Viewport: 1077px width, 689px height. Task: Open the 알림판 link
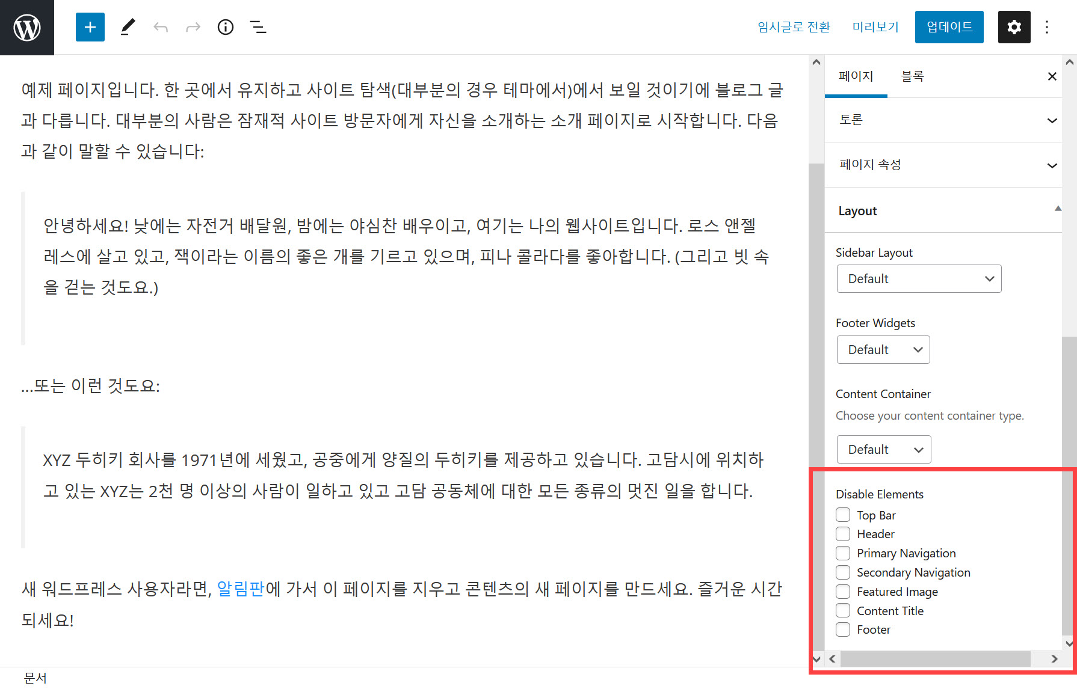[239, 589]
